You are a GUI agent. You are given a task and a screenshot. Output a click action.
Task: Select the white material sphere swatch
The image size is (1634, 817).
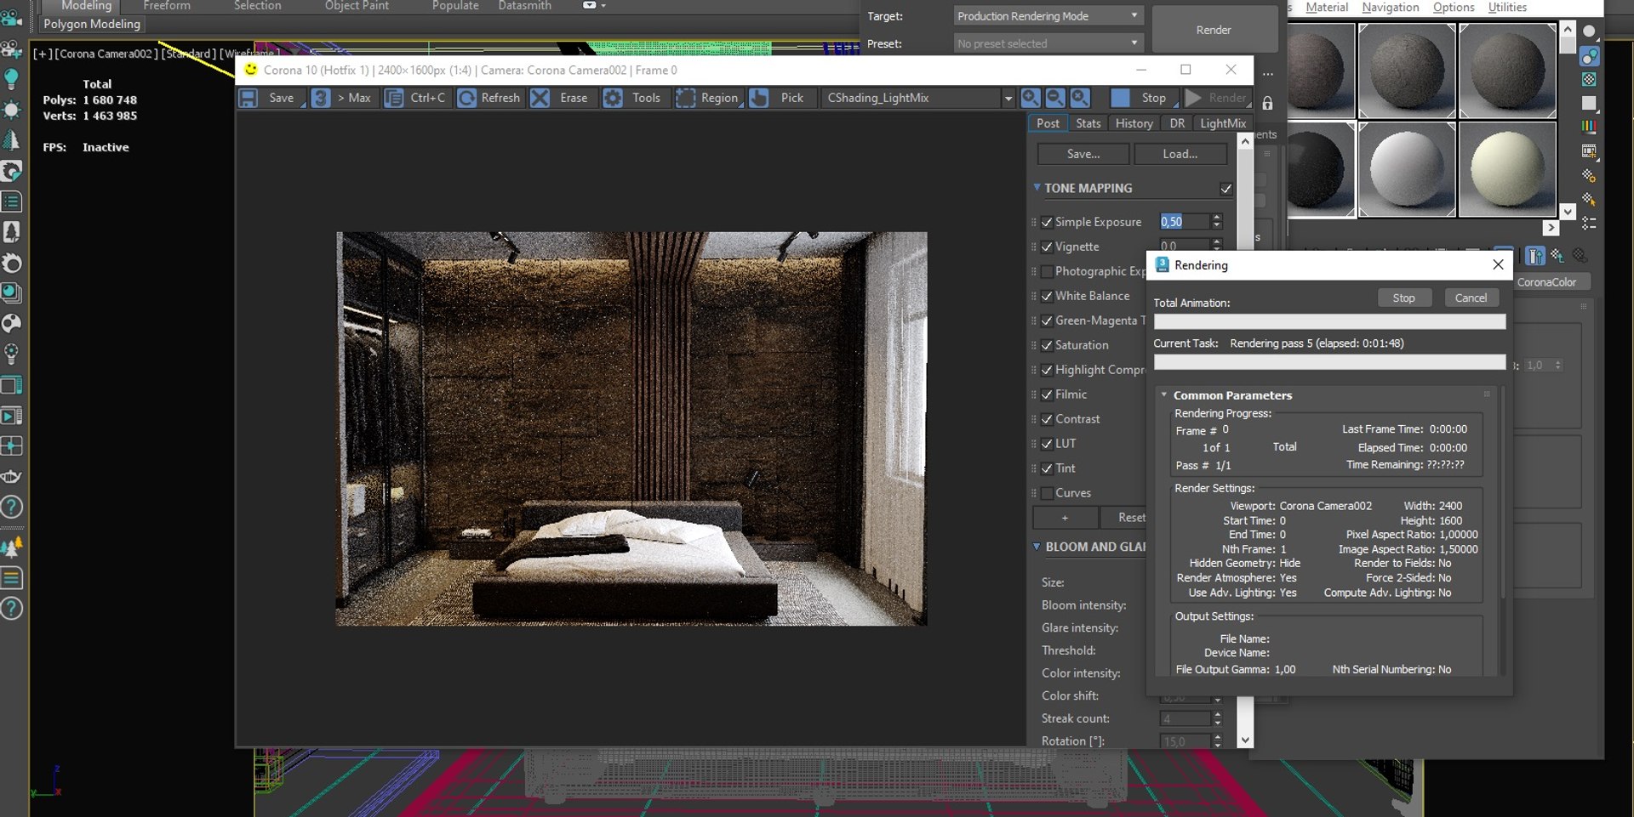pos(1407,168)
